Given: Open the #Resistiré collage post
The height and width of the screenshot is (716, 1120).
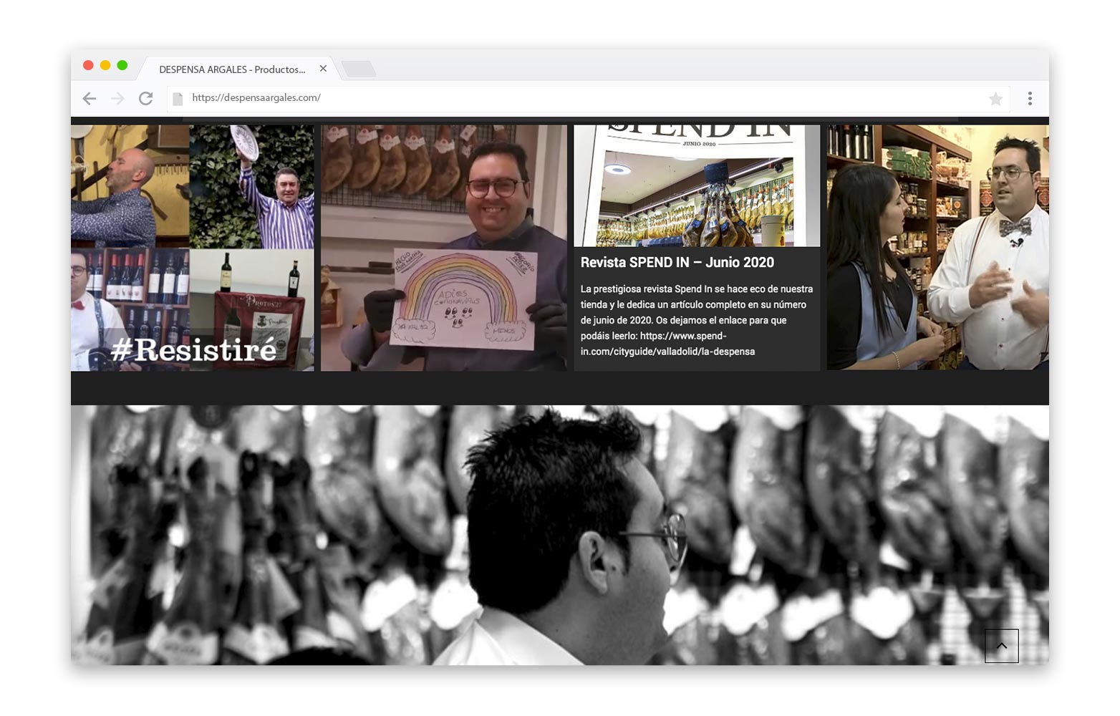Looking at the screenshot, I should pos(192,248).
